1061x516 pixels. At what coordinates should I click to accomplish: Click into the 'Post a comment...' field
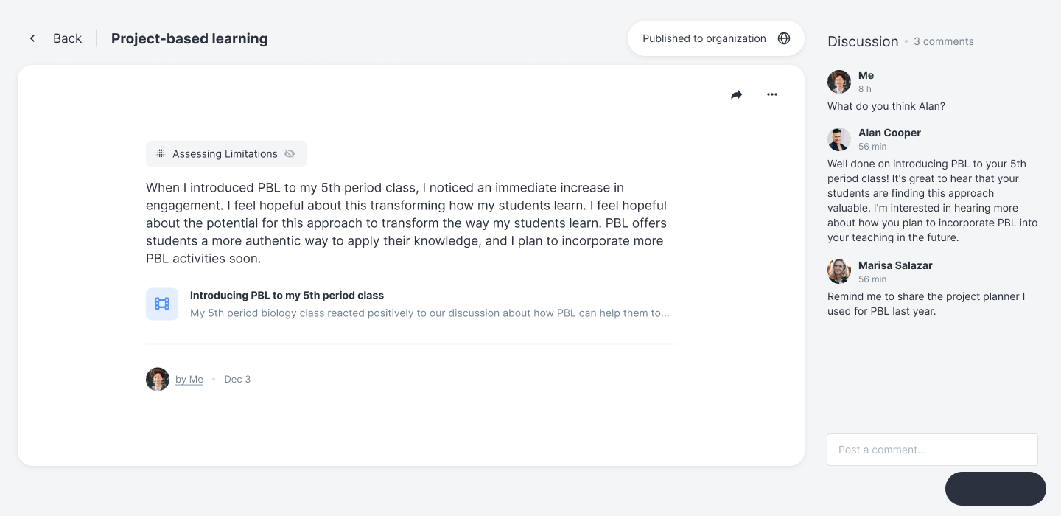[932, 450]
